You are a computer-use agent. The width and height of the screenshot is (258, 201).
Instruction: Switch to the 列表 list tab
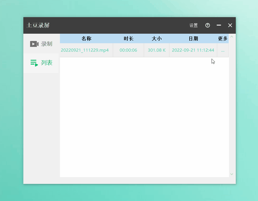[41, 63]
